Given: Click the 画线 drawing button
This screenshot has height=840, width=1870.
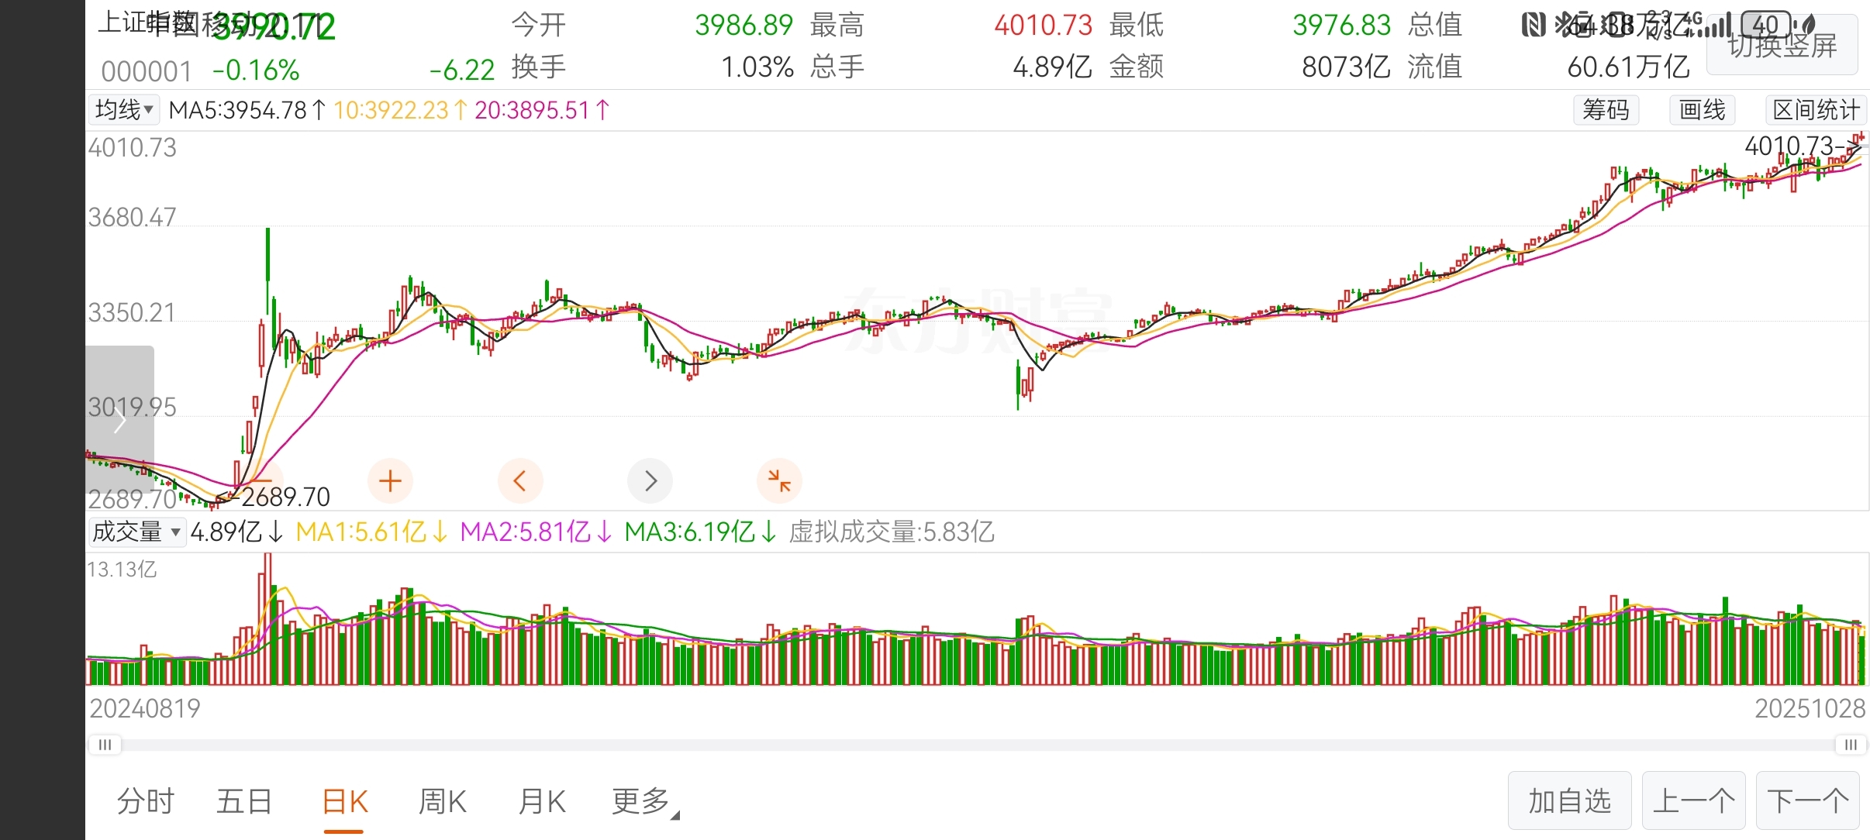Looking at the screenshot, I should click(1702, 110).
